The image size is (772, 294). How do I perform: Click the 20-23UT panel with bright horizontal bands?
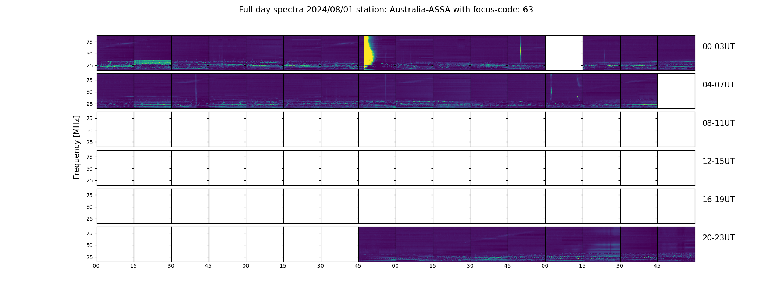coord(601,244)
